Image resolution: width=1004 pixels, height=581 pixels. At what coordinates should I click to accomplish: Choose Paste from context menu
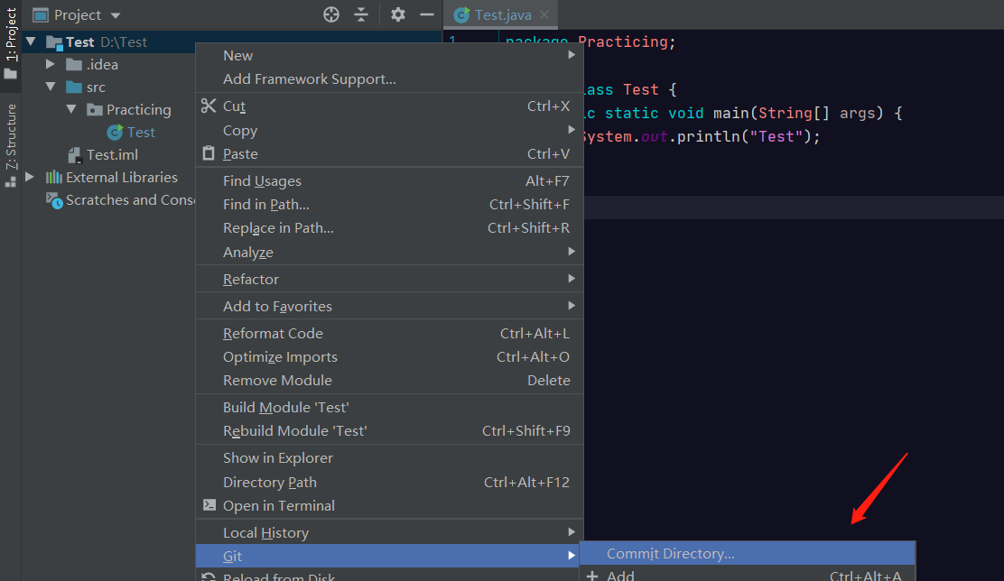tap(389, 154)
